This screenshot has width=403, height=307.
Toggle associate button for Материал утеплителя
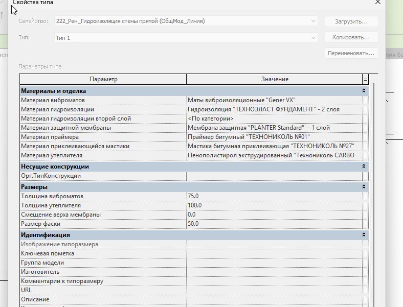pos(365,155)
